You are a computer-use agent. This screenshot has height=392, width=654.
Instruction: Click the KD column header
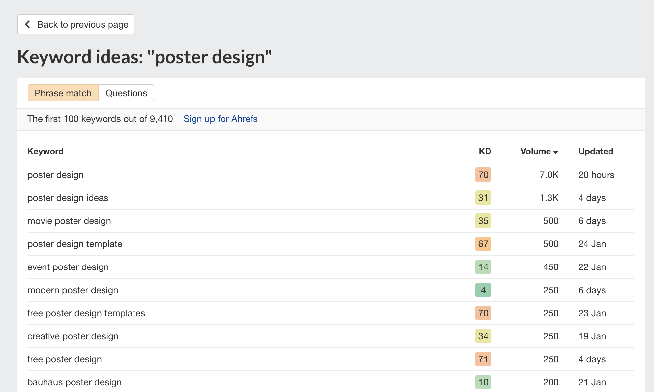[x=485, y=151]
